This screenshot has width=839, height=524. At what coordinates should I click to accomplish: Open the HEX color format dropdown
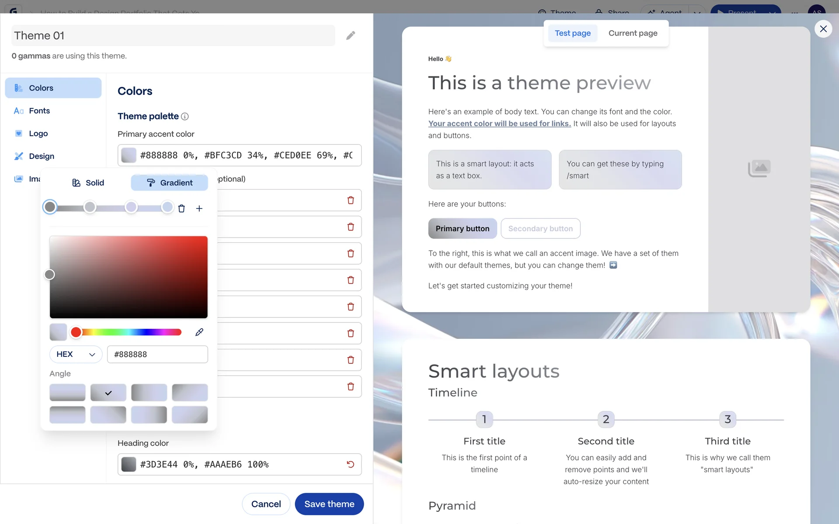pos(76,354)
